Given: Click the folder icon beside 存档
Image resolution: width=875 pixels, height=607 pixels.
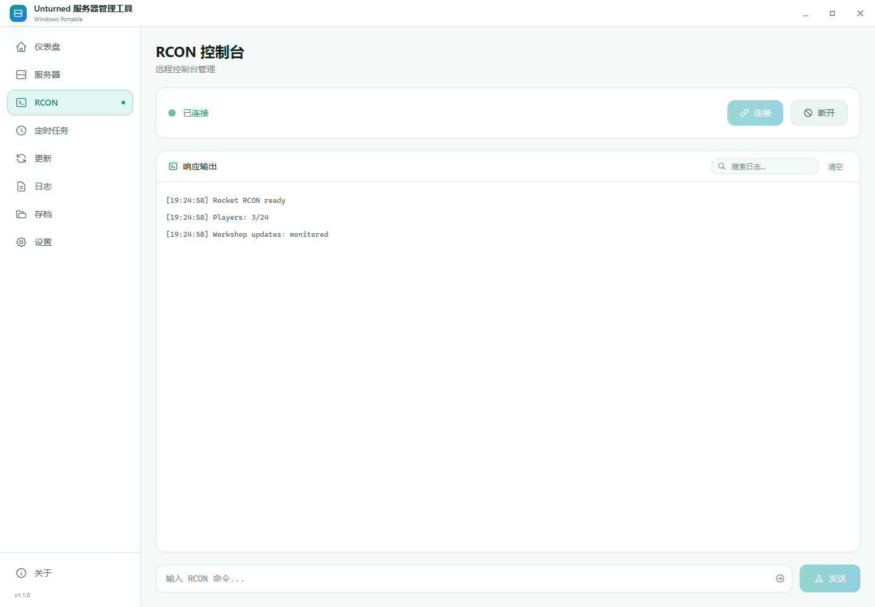Looking at the screenshot, I should [21, 214].
